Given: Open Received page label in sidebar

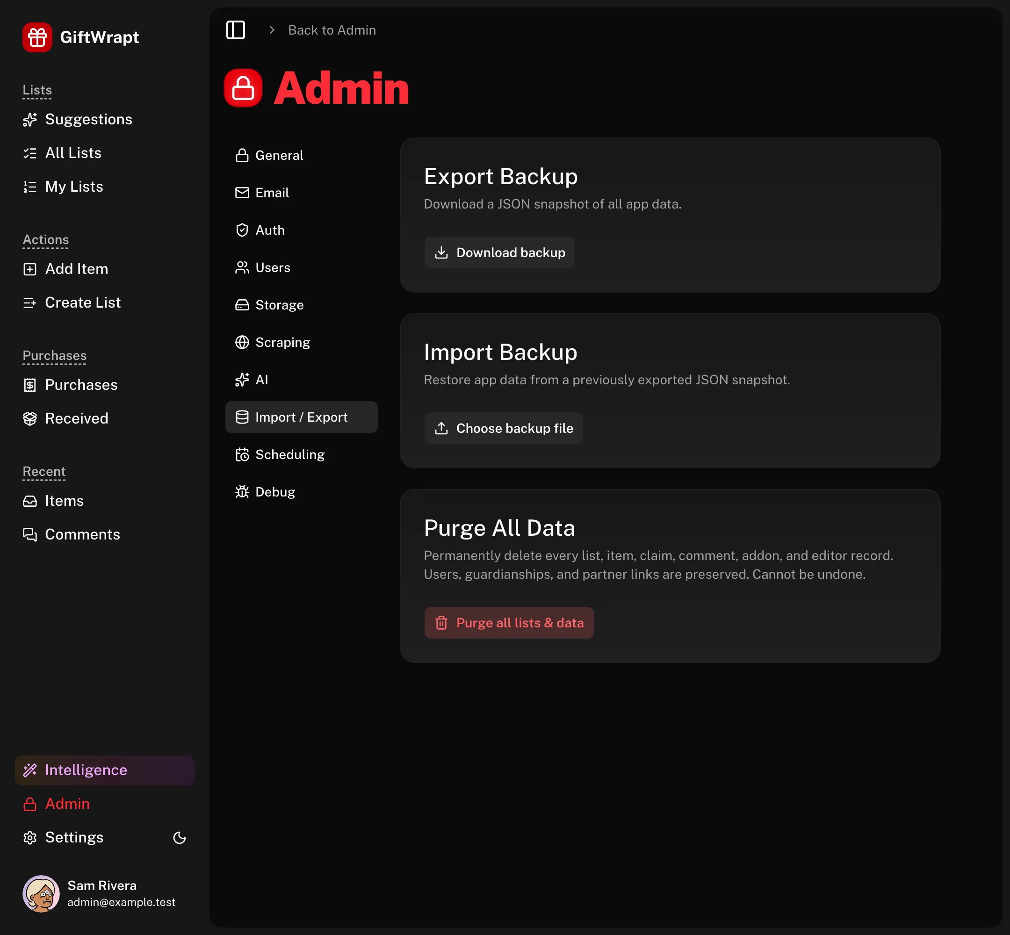Looking at the screenshot, I should click(76, 418).
